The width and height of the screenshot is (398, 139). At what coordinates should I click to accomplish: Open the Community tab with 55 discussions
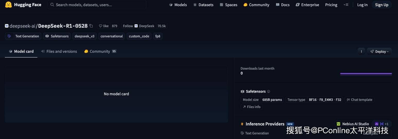click(100, 51)
